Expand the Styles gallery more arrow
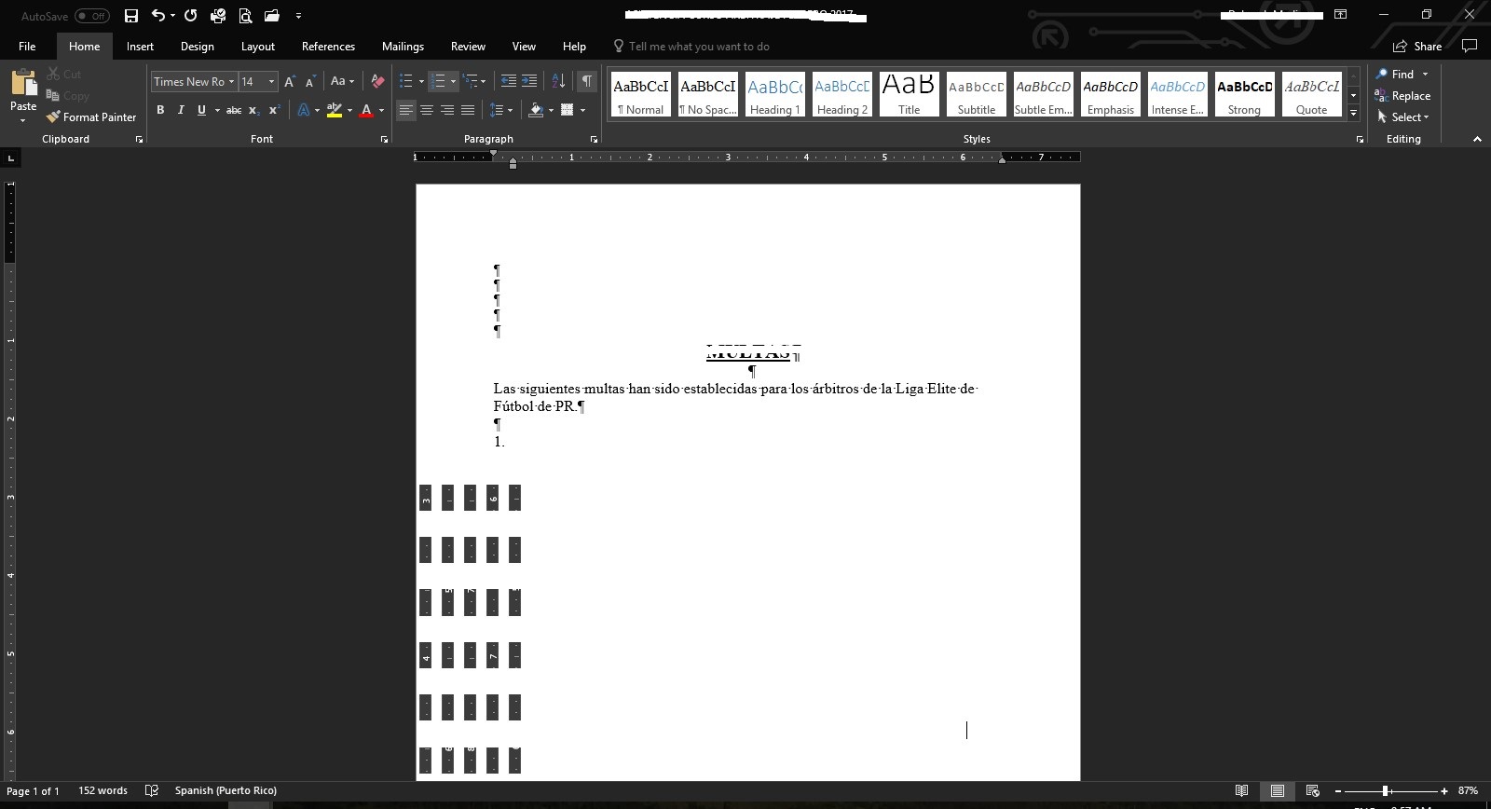The height and width of the screenshot is (809, 1491). click(1353, 113)
